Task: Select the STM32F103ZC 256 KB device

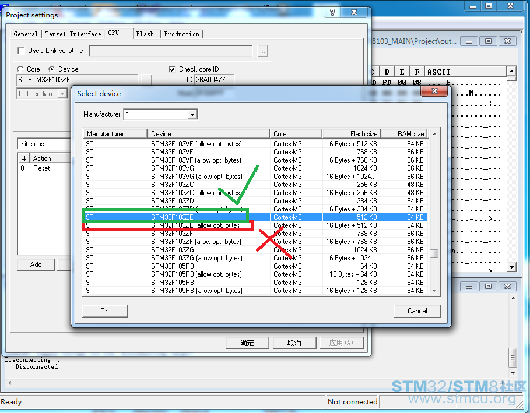Action: (x=255, y=185)
